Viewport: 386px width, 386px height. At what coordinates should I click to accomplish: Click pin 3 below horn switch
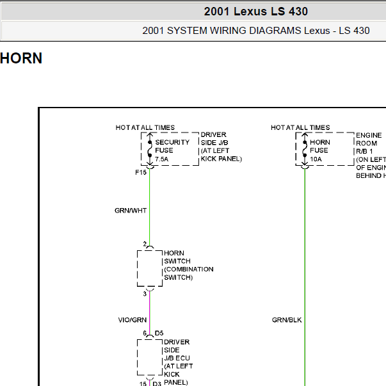point(145,294)
